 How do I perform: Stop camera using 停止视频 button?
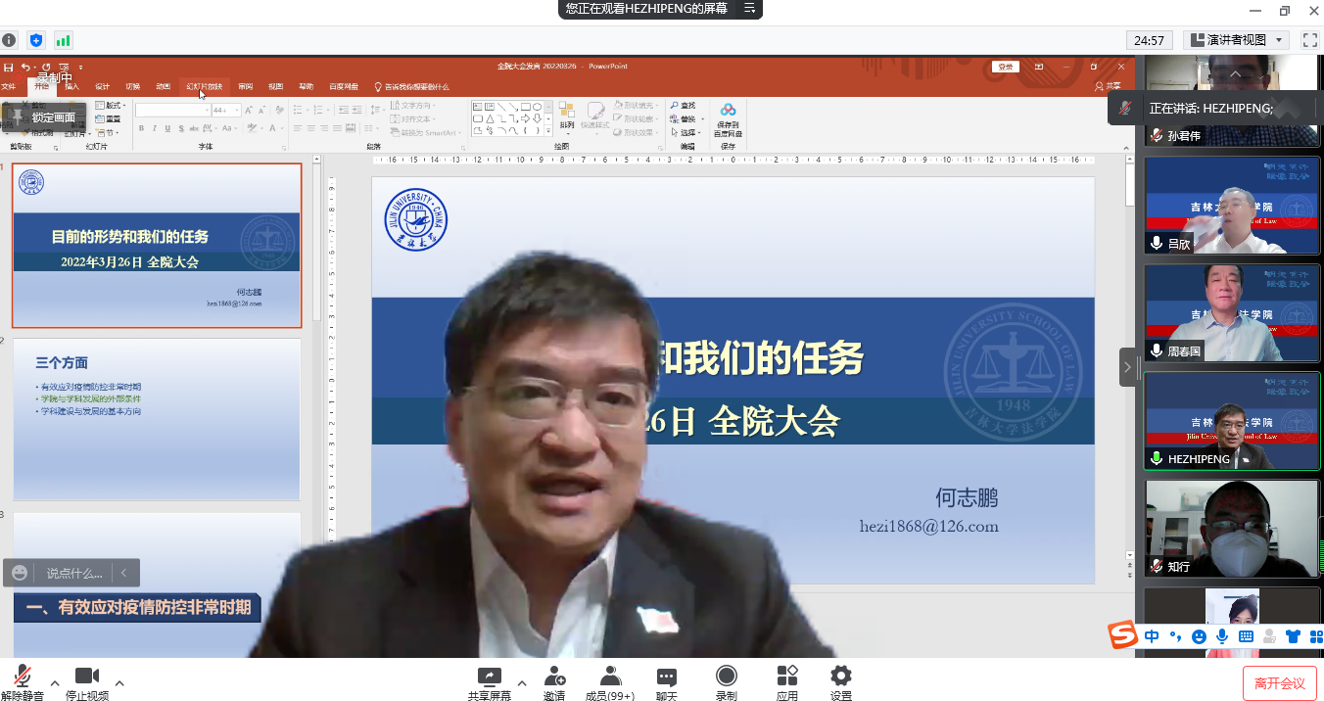click(x=87, y=681)
